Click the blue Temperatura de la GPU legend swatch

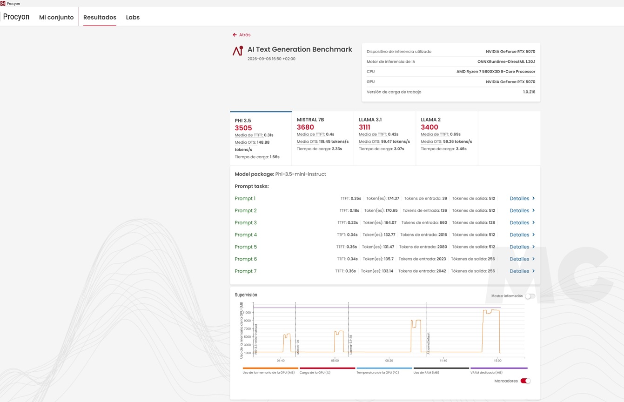(384, 368)
